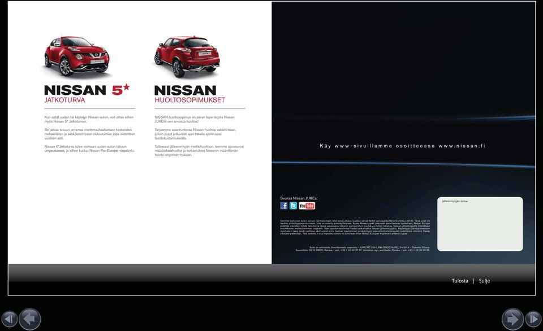This screenshot has width=543, height=331.
Task: Click the 'Seuraa Nissan JUKEa:' label
Action: 299,198
